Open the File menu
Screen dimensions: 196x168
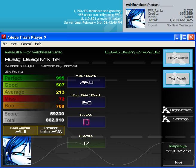pos(5,44)
